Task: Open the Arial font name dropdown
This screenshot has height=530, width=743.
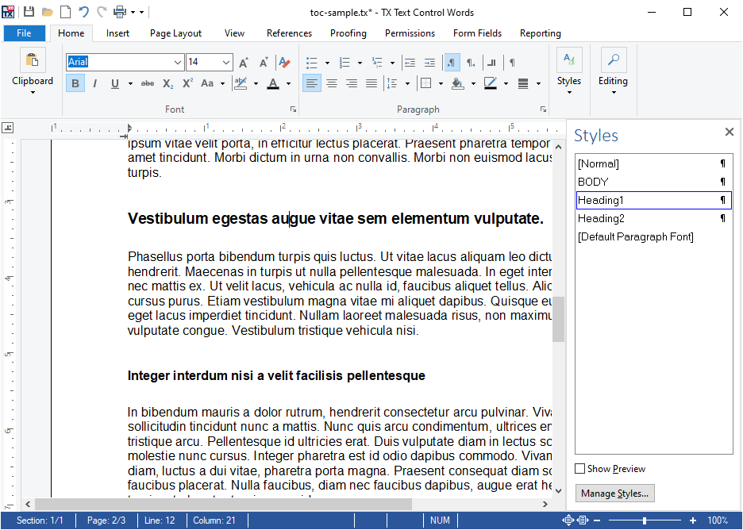Action: [177, 62]
